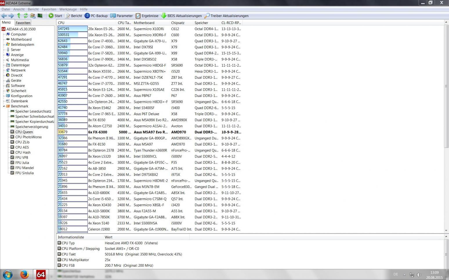This screenshot has width=449, height=280.
Task: Sort by the Chipsatz column header
Action: [181, 23]
